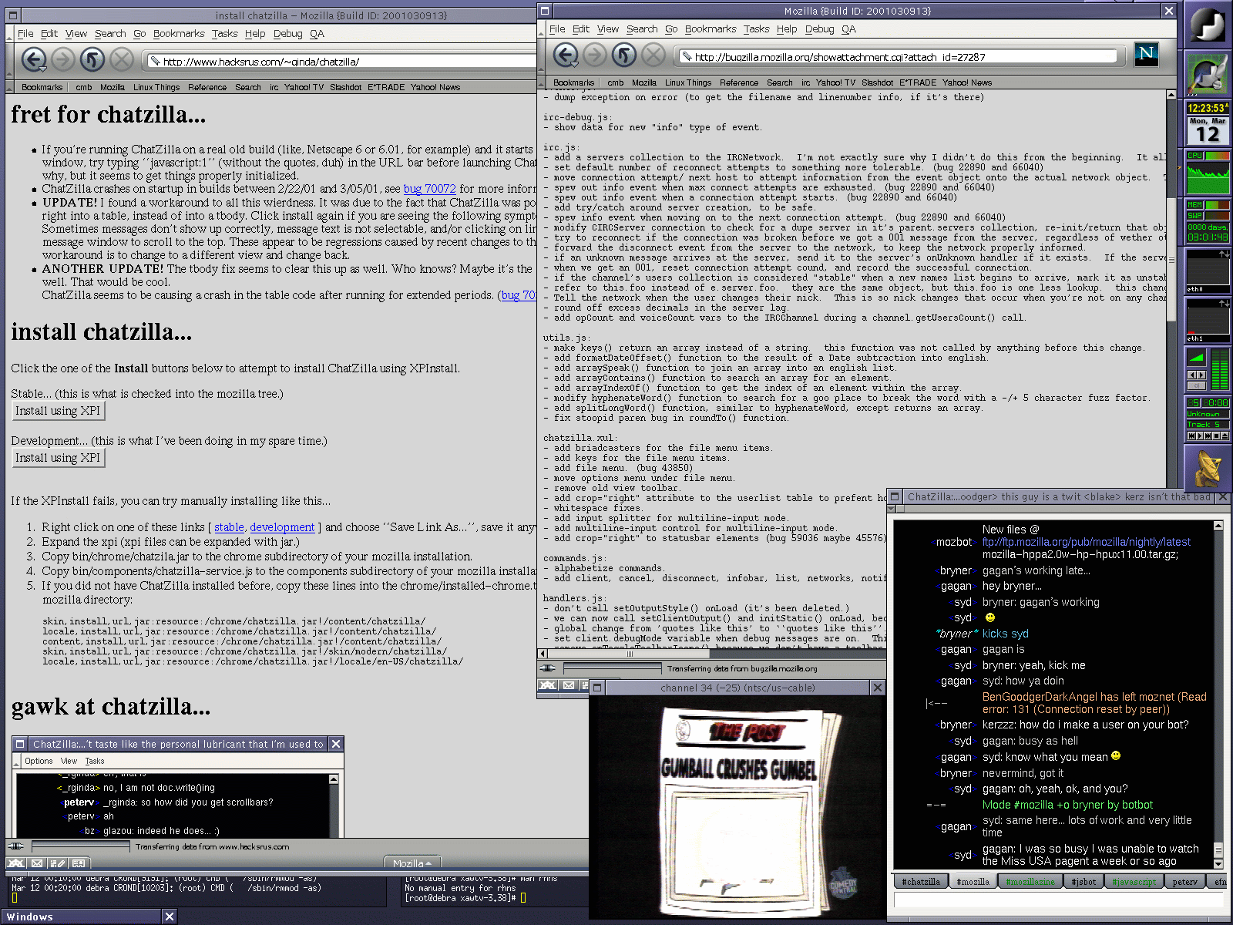
Task: Click the dock clock showing 12:23:53
Action: point(1208,108)
